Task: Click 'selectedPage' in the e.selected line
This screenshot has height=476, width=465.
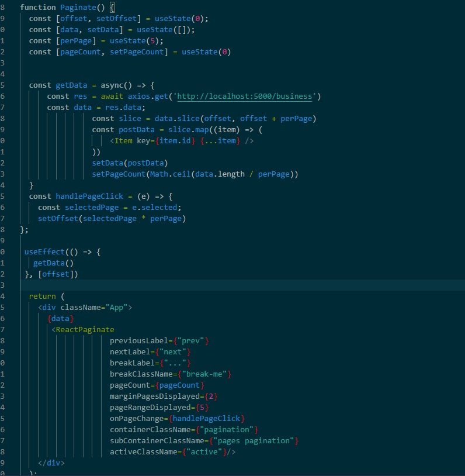Action: click(92, 208)
